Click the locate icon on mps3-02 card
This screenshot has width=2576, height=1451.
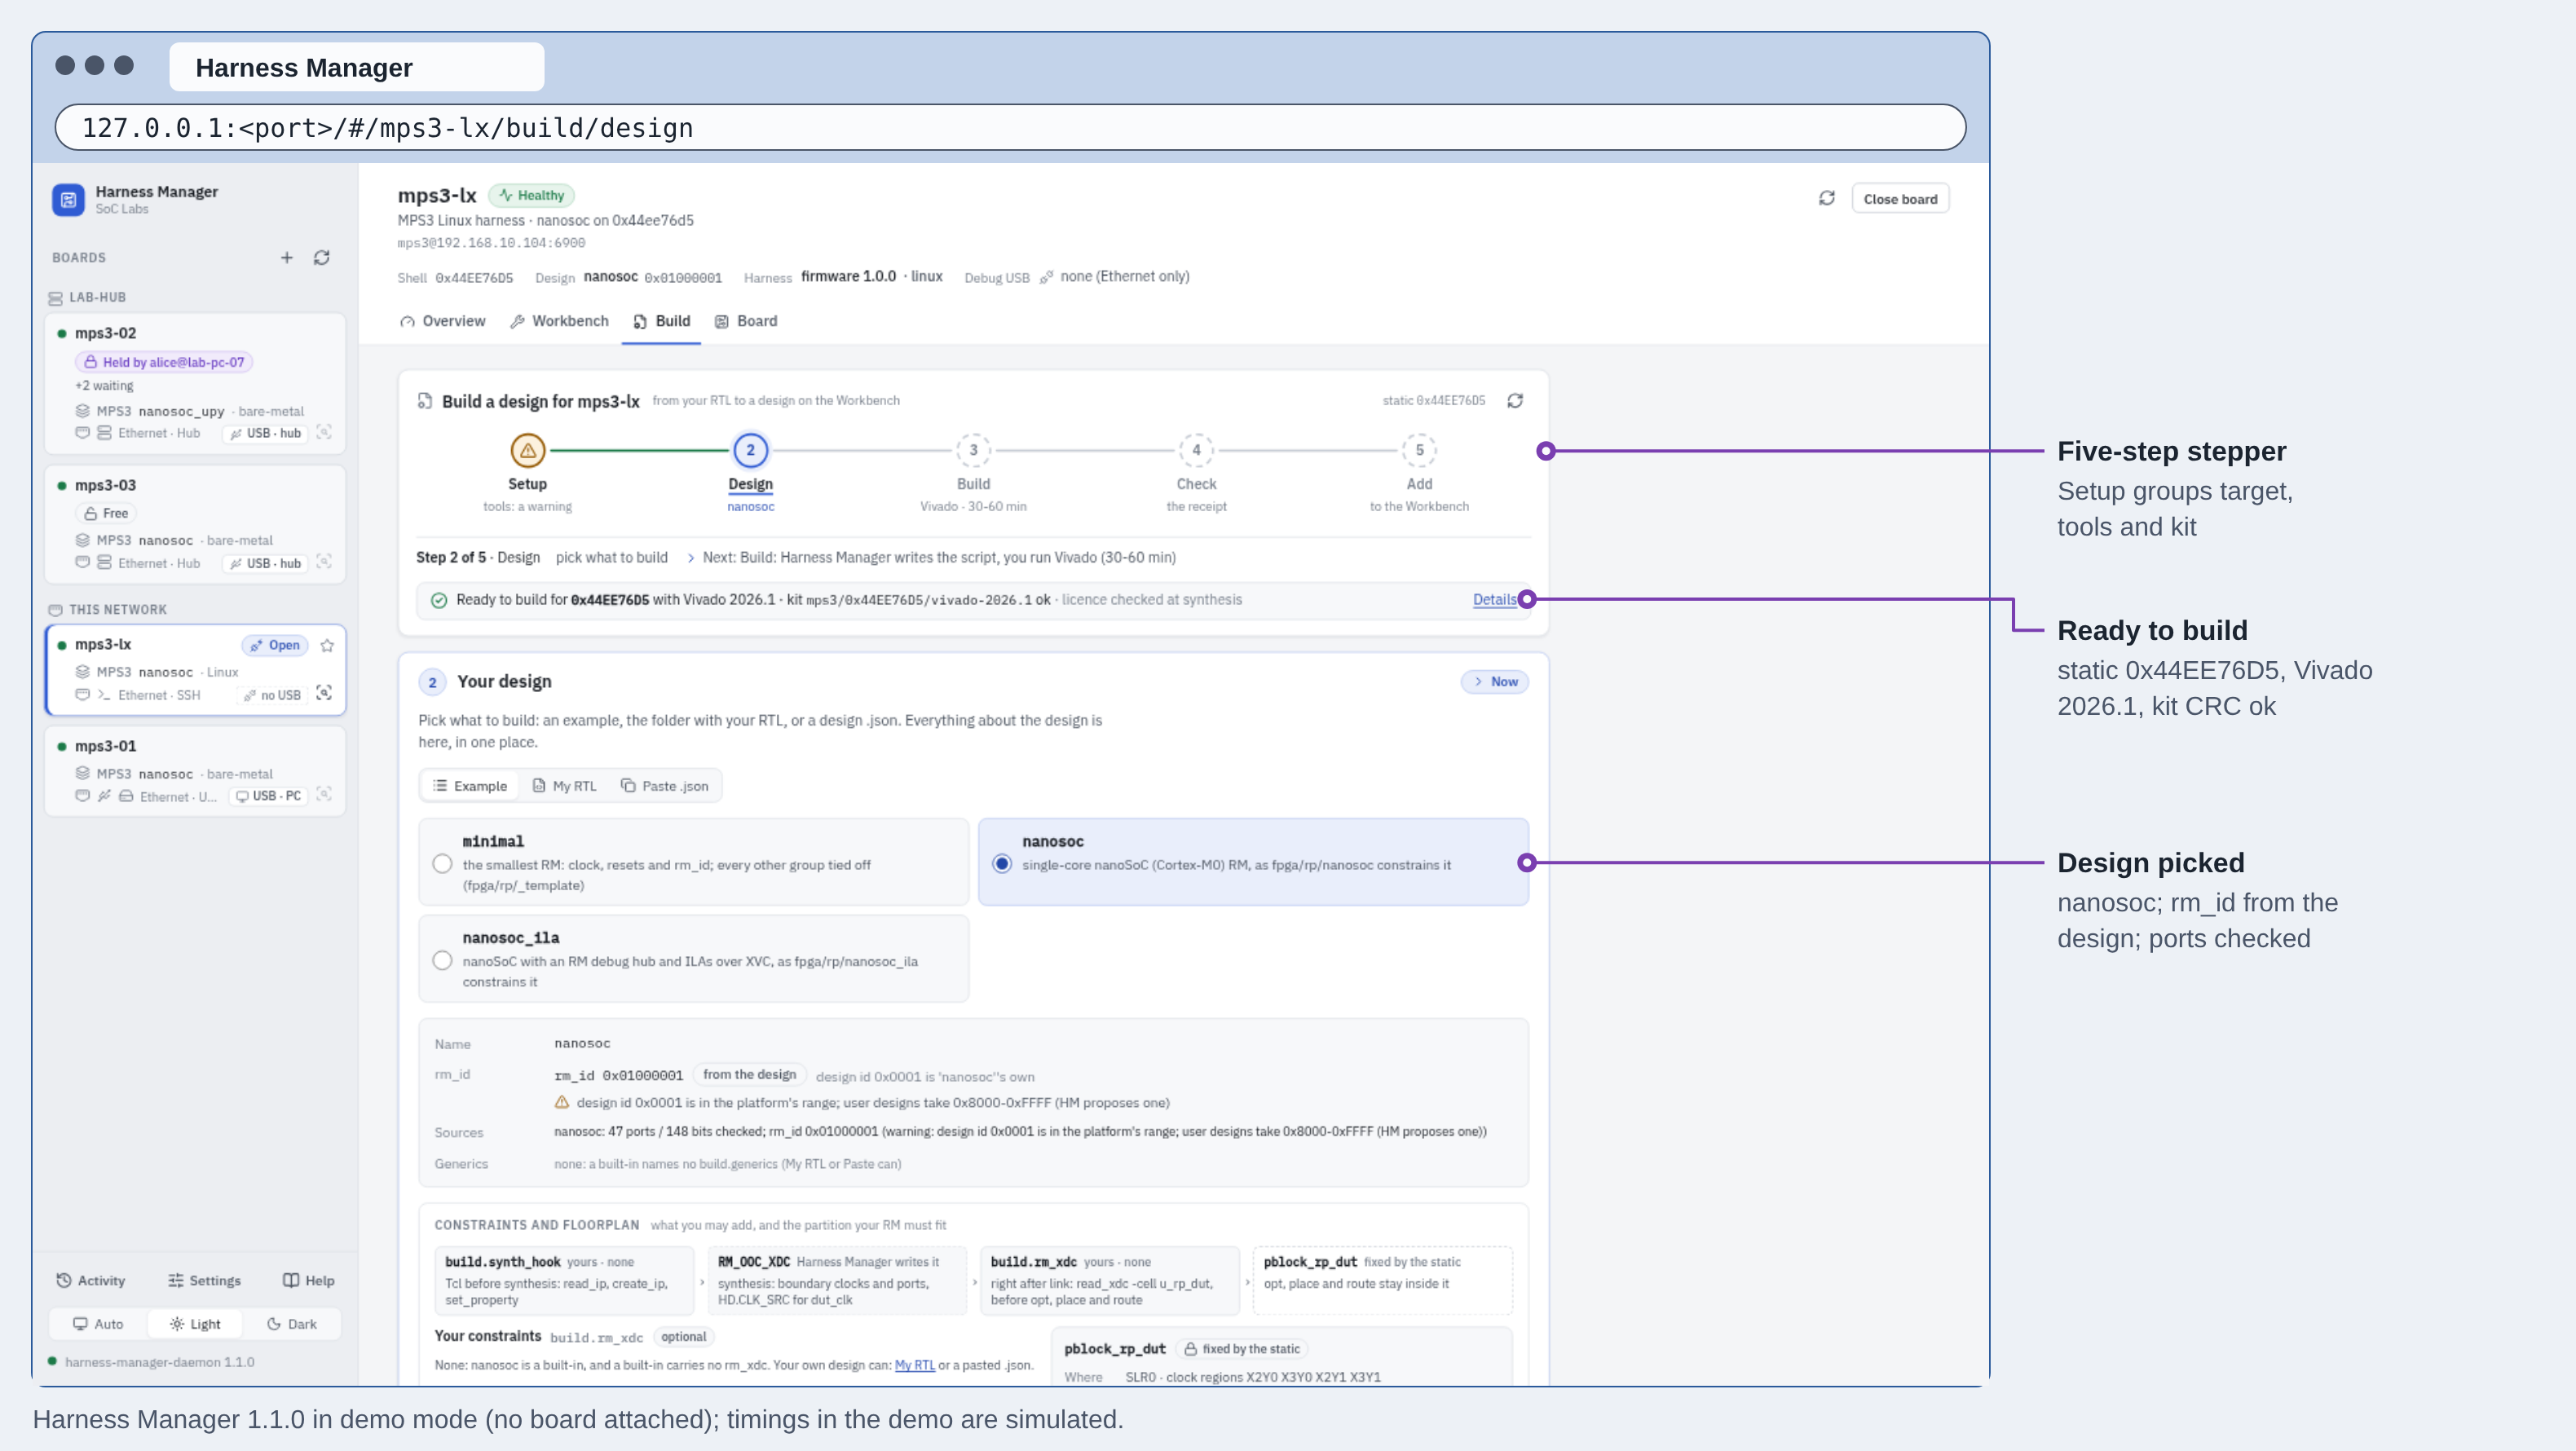324,433
